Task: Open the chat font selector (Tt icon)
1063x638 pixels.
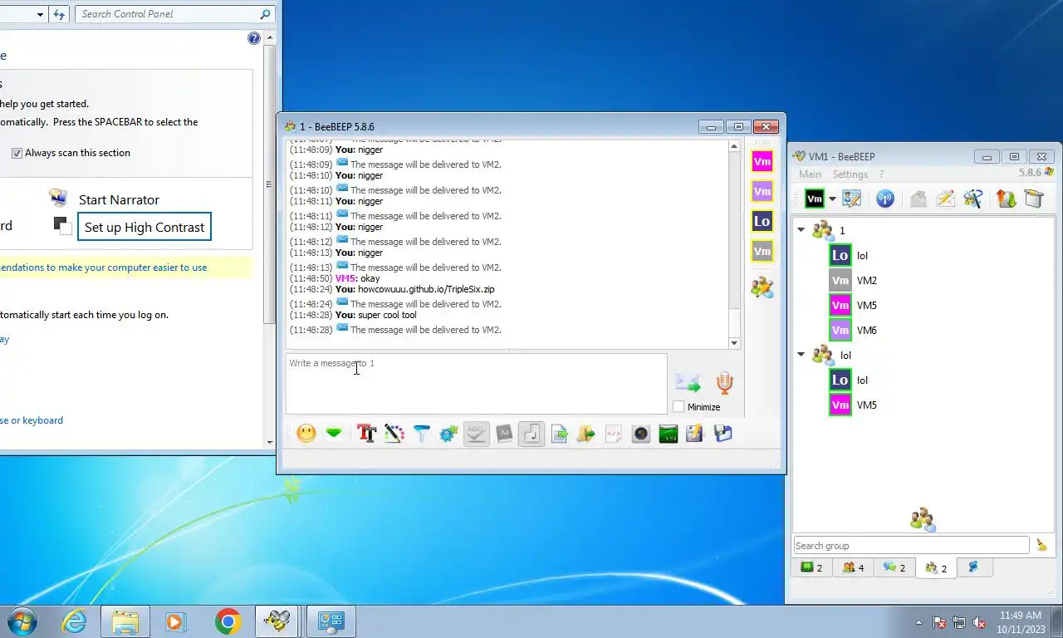Action: coord(366,434)
